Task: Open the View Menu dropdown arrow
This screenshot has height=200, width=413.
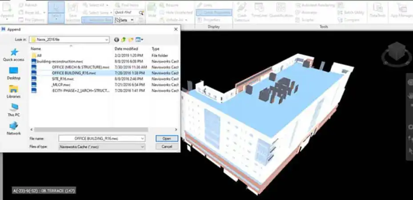Action: point(142,40)
